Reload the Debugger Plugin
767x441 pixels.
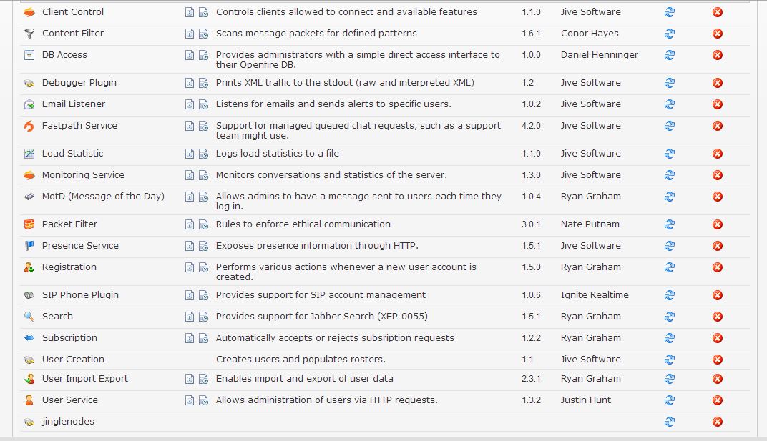point(670,83)
